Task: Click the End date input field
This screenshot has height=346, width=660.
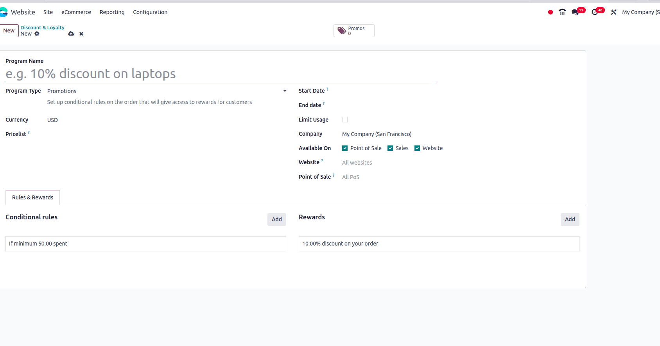Action: tap(461, 105)
